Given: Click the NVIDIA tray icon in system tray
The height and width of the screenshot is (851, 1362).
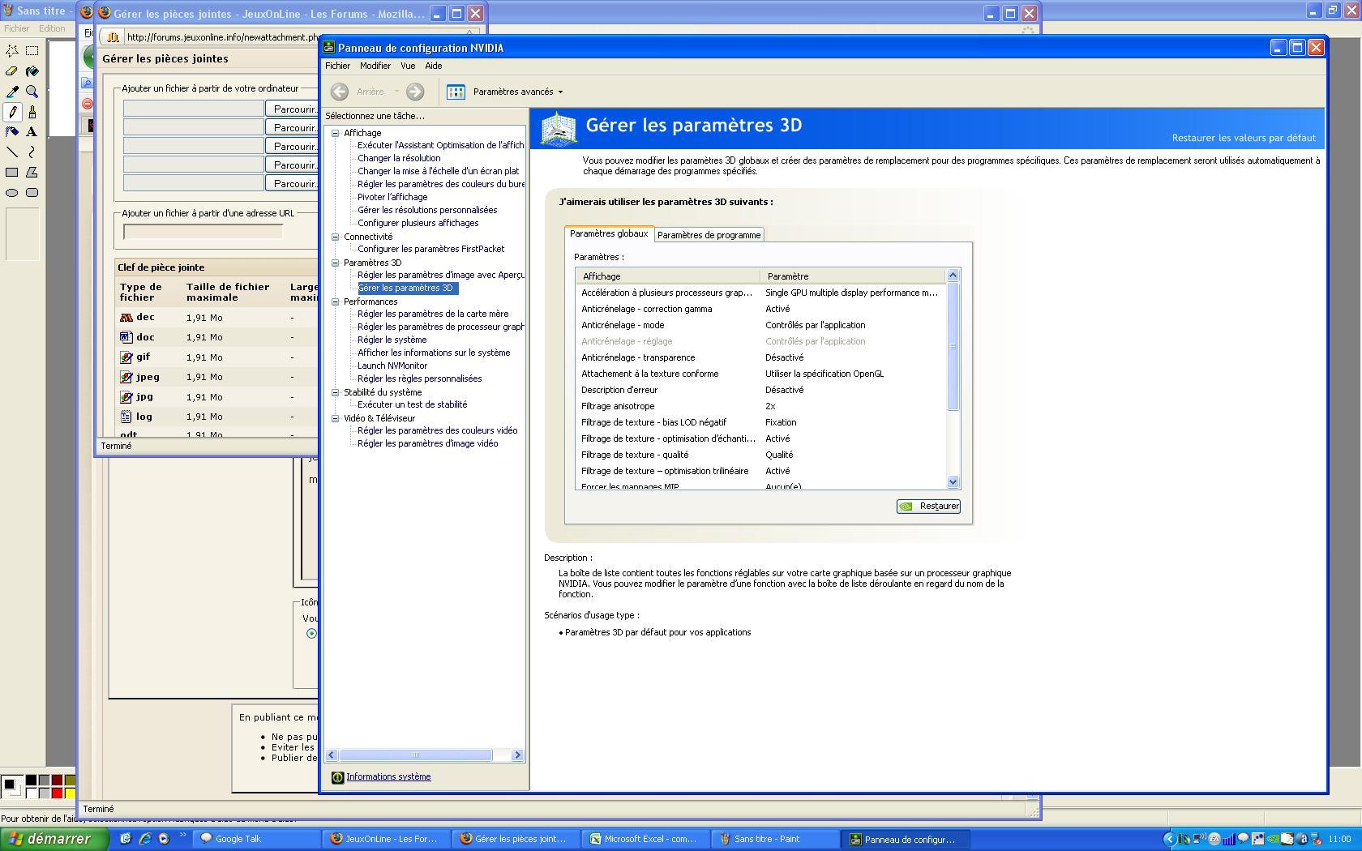Looking at the screenshot, I should coord(1274,839).
